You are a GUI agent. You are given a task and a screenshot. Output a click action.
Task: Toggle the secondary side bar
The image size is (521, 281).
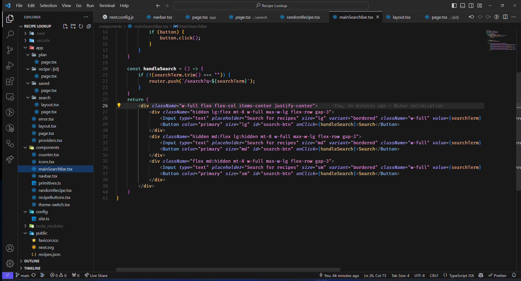tap(471, 5)
